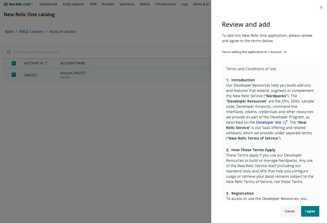Click the Review and add heading
The height and width of the screenshot is (223, 327).
click(x=246, y=25)
